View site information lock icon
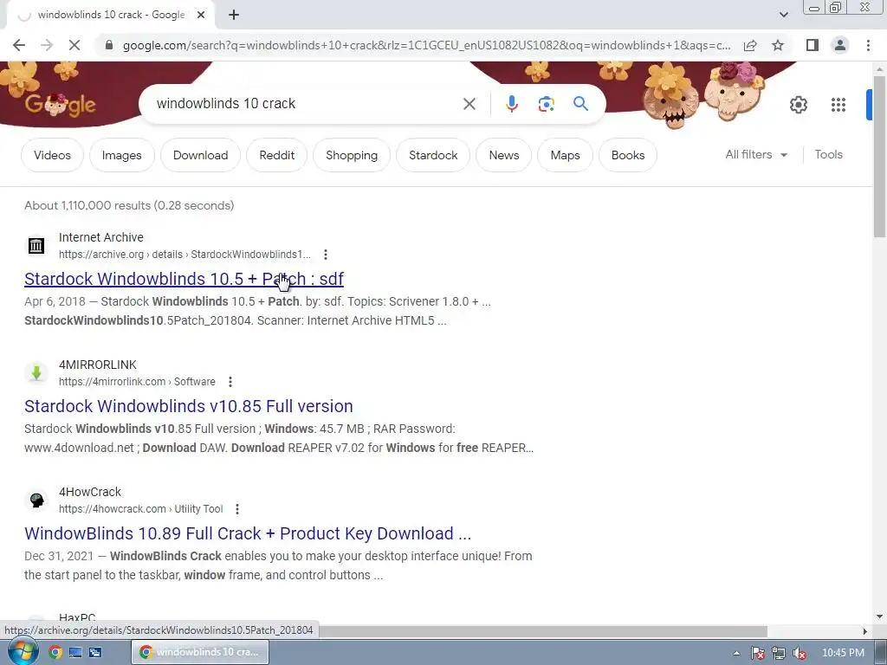The height and width of the screenshot is (665, 887). pos(109,45)
